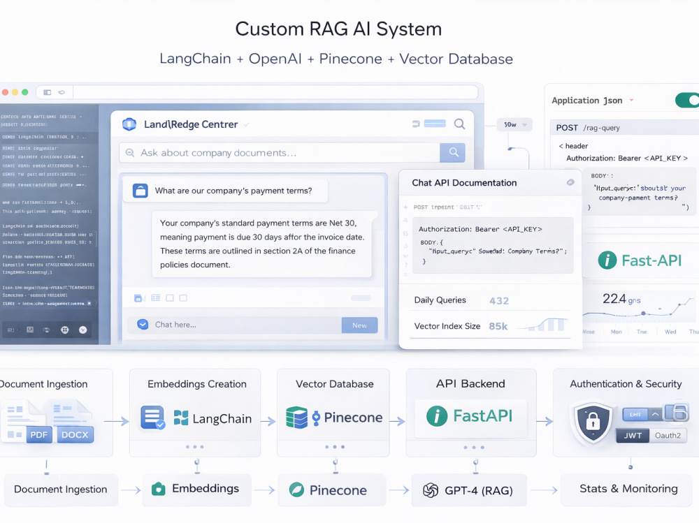Tick the second empty checkbox under chat answer
This screenshot has height=523, width=699.
183,297
